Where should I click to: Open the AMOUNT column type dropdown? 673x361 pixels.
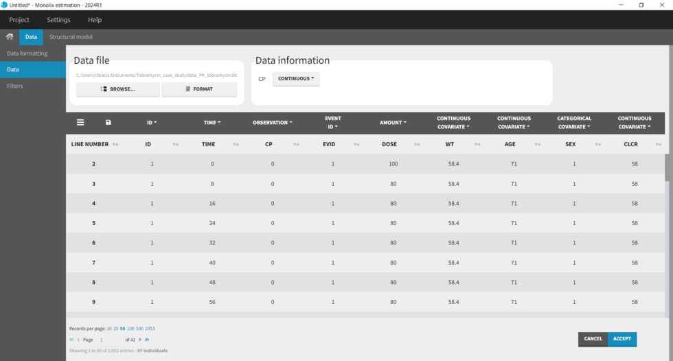[393, 123]
